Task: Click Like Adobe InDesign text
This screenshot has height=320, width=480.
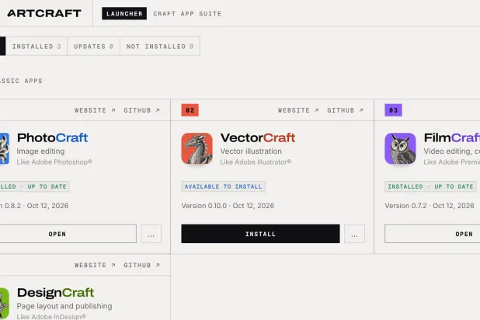Action: tap(51, 317)
